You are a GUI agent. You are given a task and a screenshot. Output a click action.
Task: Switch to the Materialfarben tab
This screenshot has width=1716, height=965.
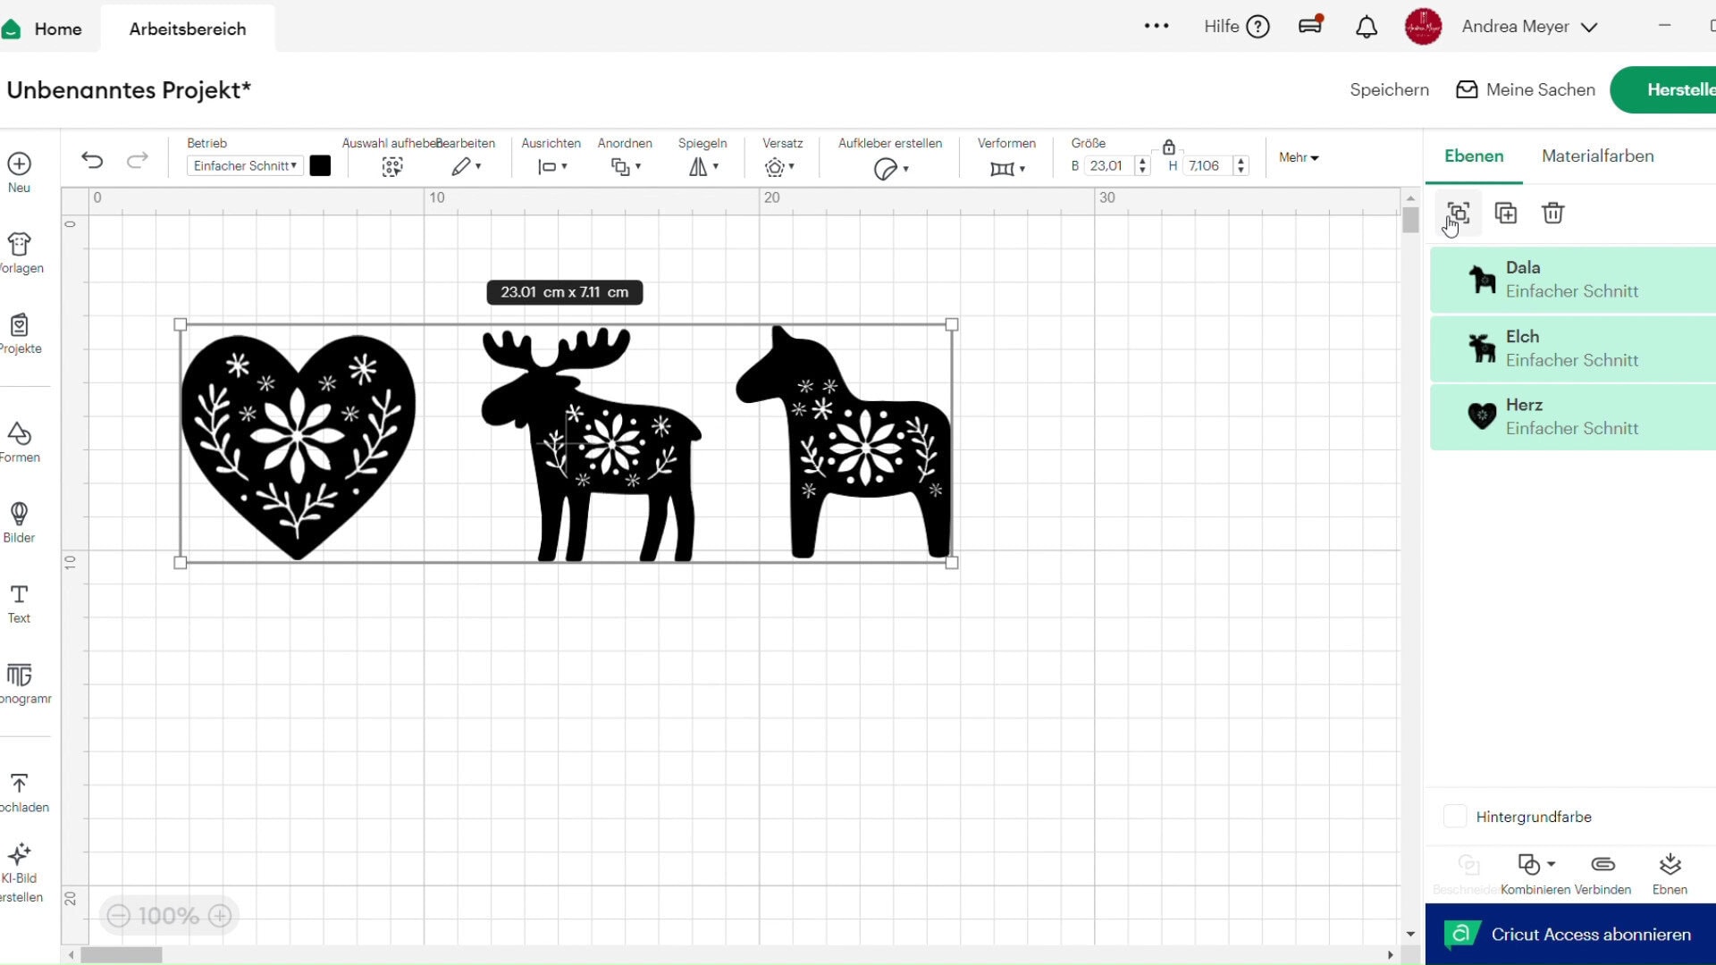(1597, 155)
